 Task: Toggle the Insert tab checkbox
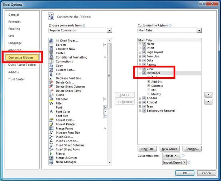144,48
